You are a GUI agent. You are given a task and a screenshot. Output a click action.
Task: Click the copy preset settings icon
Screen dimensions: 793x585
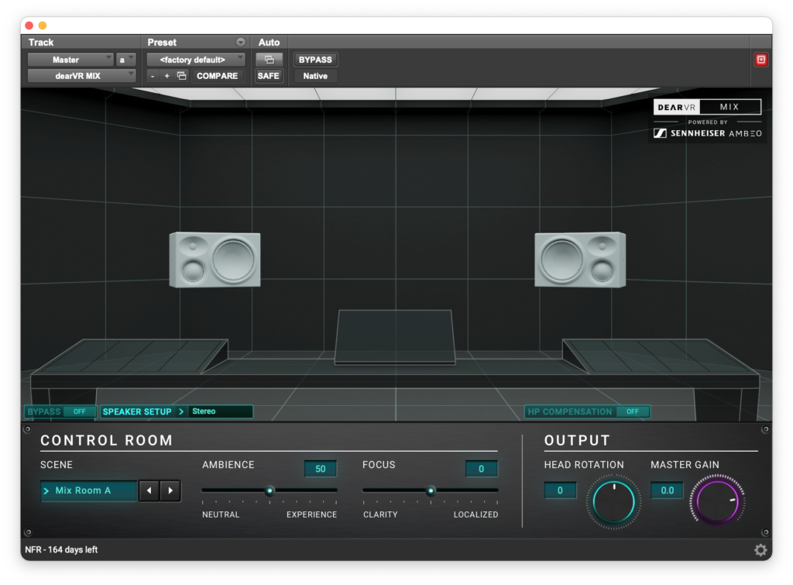tap(182, 76)
